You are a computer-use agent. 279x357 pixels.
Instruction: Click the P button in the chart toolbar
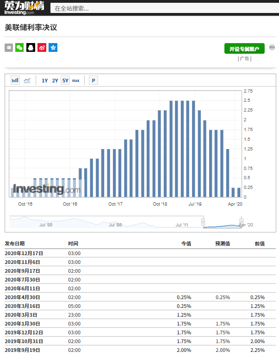(x=93, y=81)
